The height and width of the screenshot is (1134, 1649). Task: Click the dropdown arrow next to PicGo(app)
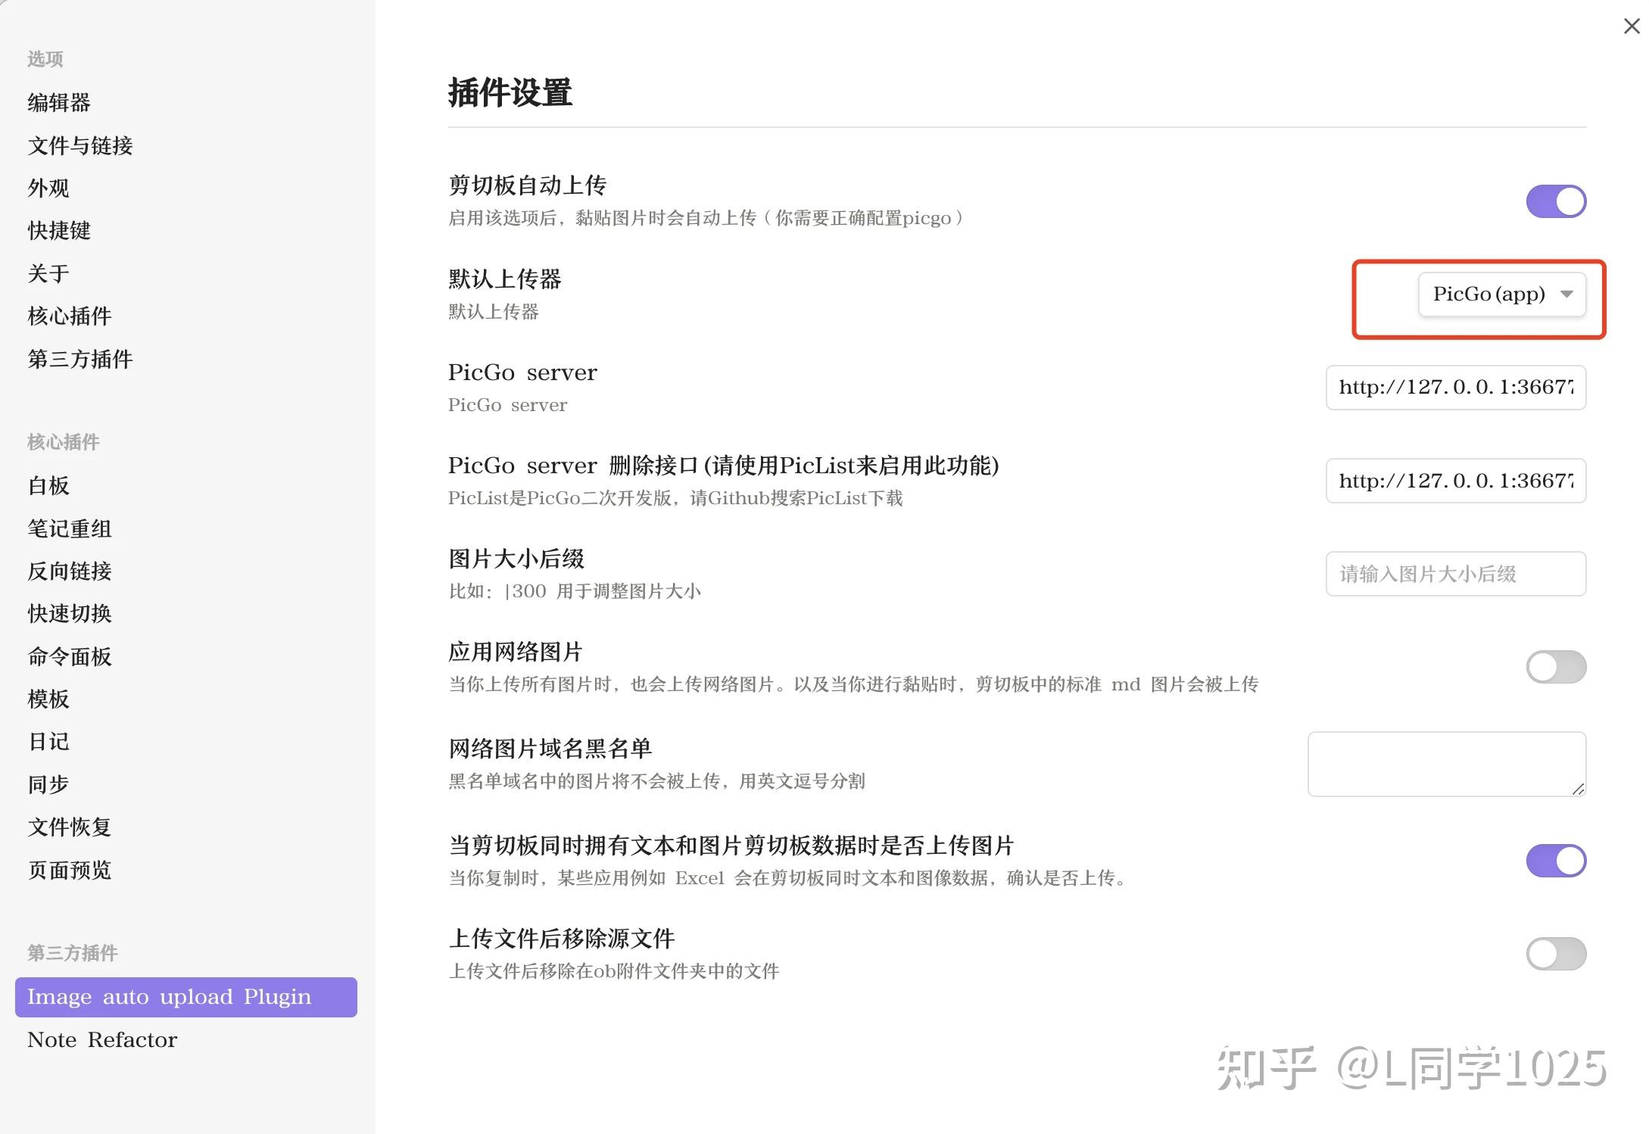(x=1566, y=294)
